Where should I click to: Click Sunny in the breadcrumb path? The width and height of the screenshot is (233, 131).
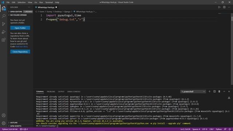tap(50, 12)
